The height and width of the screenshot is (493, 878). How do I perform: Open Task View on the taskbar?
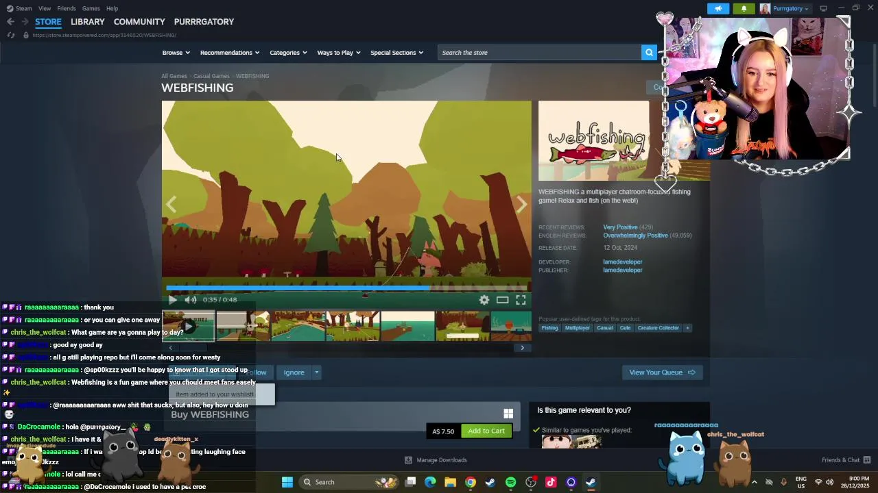410,482
